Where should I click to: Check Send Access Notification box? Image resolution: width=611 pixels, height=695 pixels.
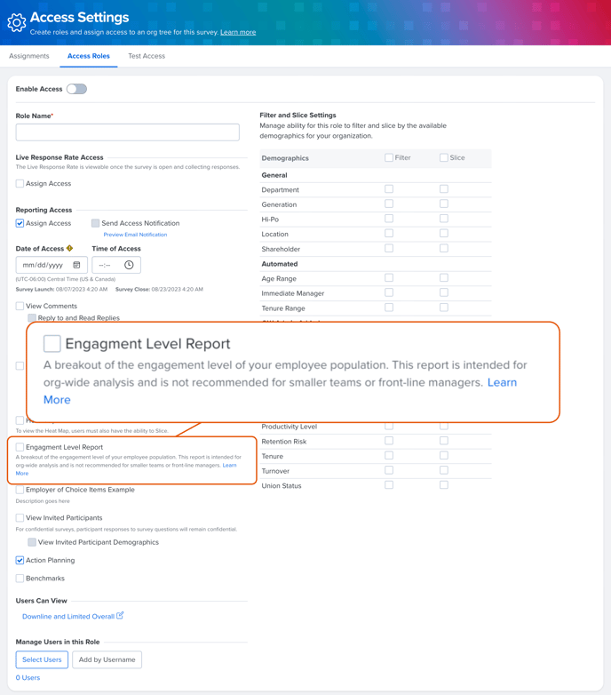(x=95, y=223)
